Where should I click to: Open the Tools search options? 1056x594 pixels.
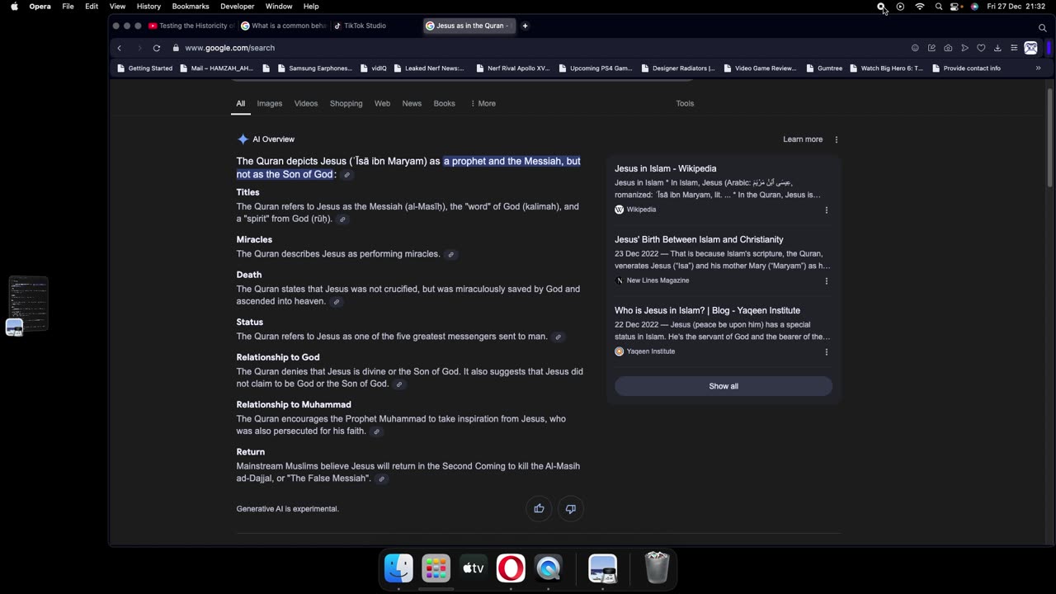coord(685,103)
